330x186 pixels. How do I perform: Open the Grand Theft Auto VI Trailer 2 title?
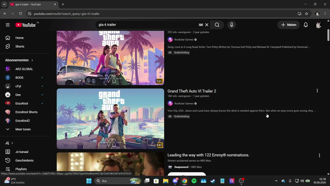[x=192, y=91]
